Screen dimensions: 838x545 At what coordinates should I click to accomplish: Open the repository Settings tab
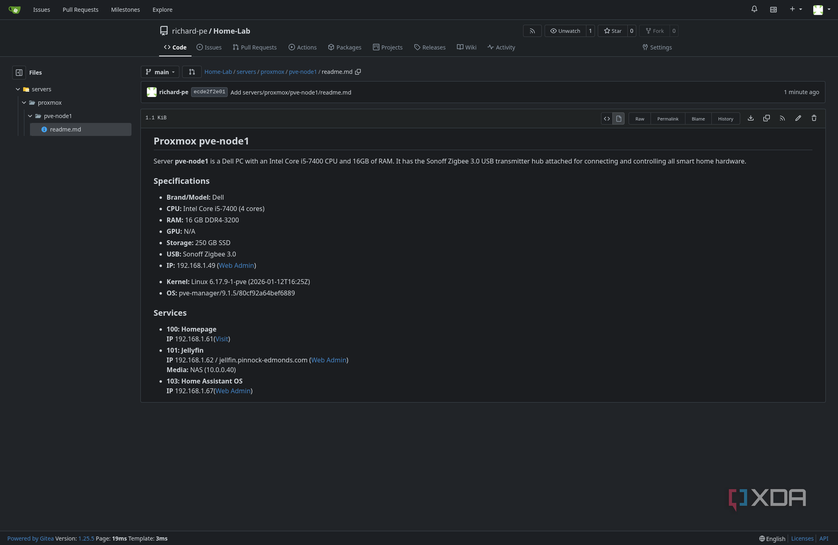pyautogui.click(x=657, y=47)
